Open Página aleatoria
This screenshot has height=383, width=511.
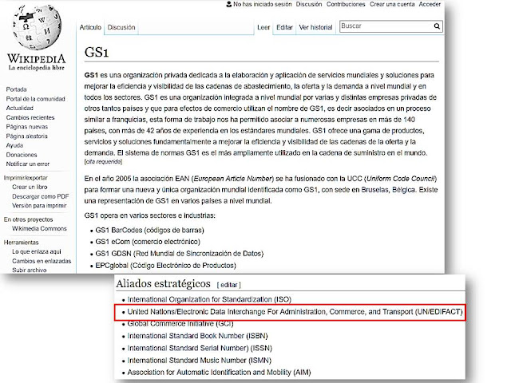pyautogui.click(x=26, y=136)
